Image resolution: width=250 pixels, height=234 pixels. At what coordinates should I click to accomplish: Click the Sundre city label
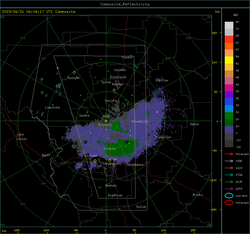[x=84, y=115]
